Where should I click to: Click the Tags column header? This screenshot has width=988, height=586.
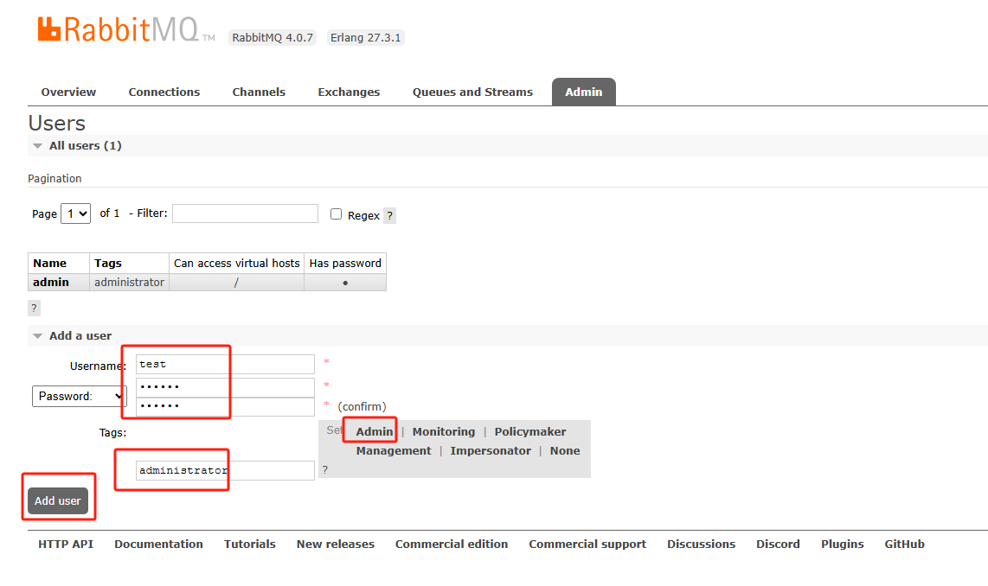pos(108,263)
